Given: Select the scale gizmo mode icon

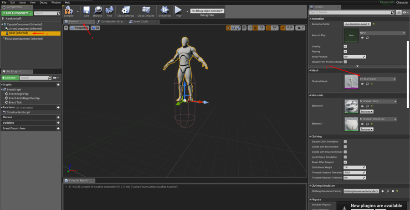Looking at the screenshot, I should click(238, 28).
